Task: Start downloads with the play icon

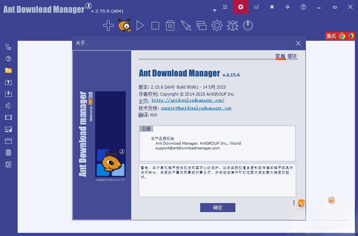Action: 140,26
